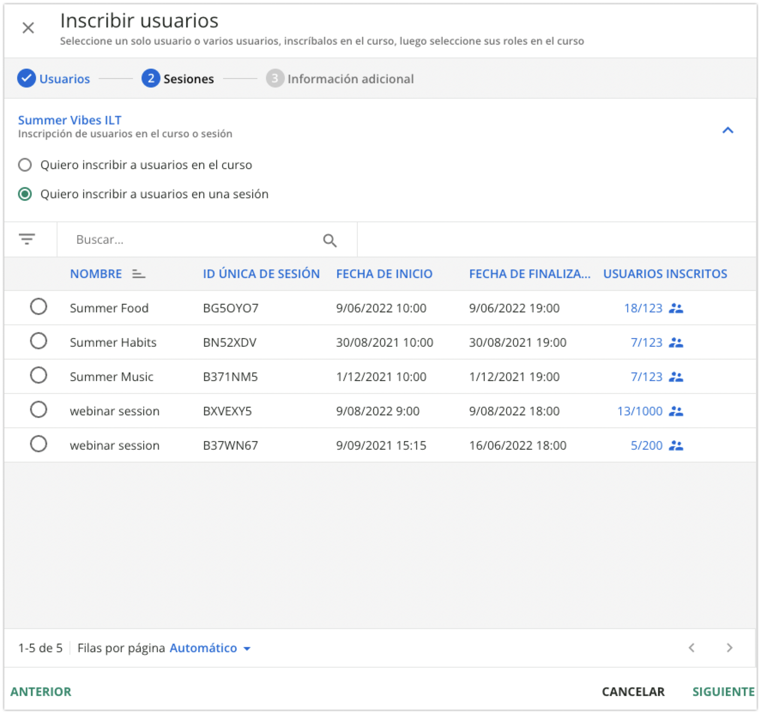Open enrolled users icon for Summer Food
The image size is (761, 714).
[676, 308]
